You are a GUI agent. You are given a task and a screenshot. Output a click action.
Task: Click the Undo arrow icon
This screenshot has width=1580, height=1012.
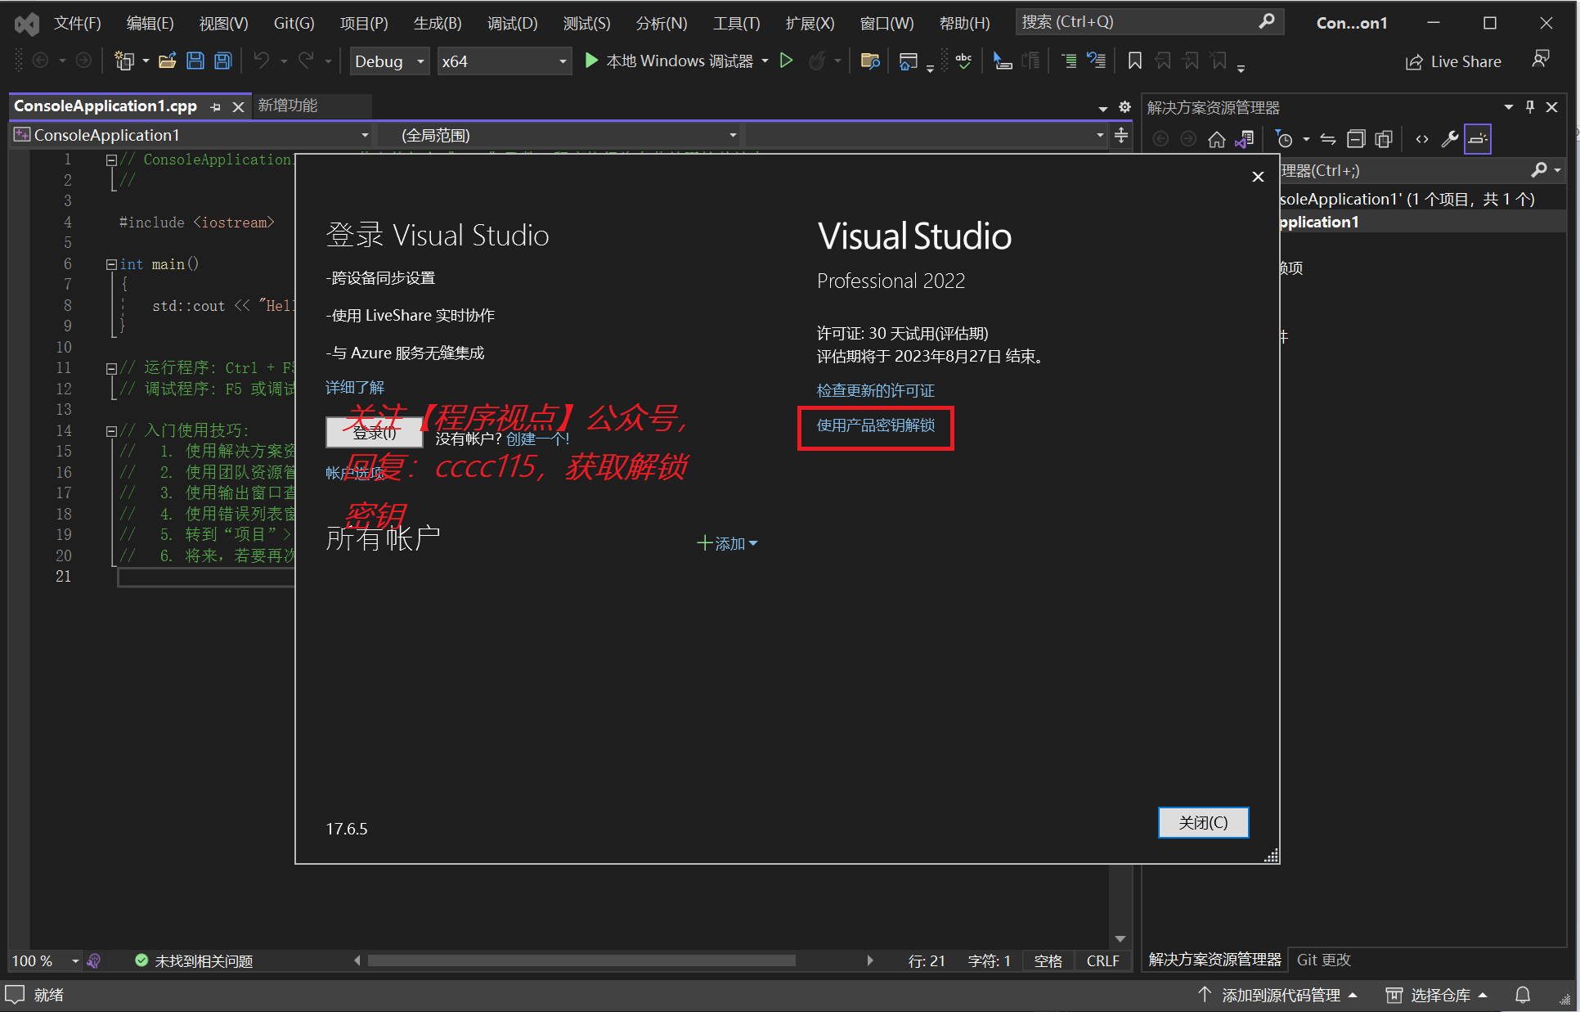[262, 61]
